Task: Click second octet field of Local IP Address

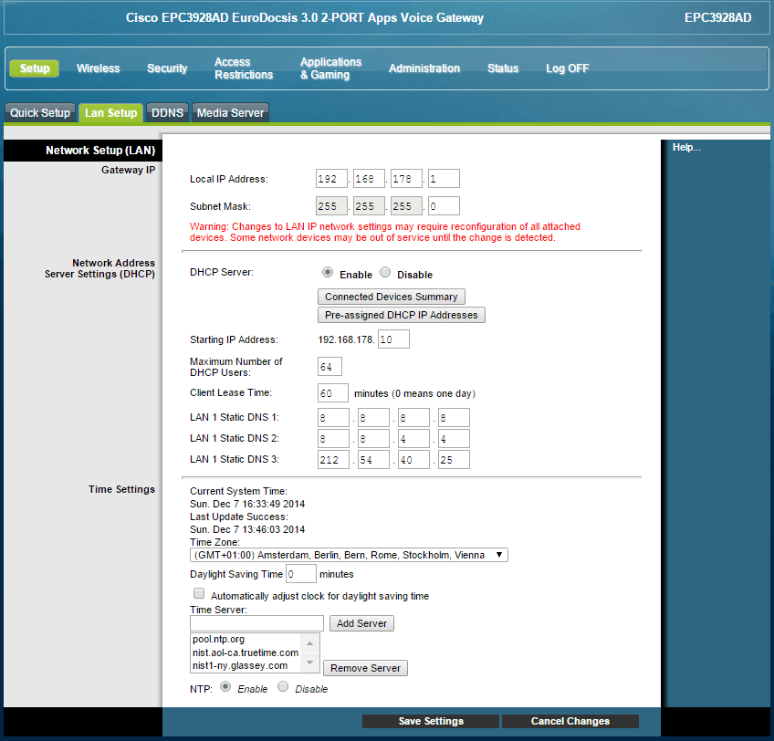Action: point(369,178)
